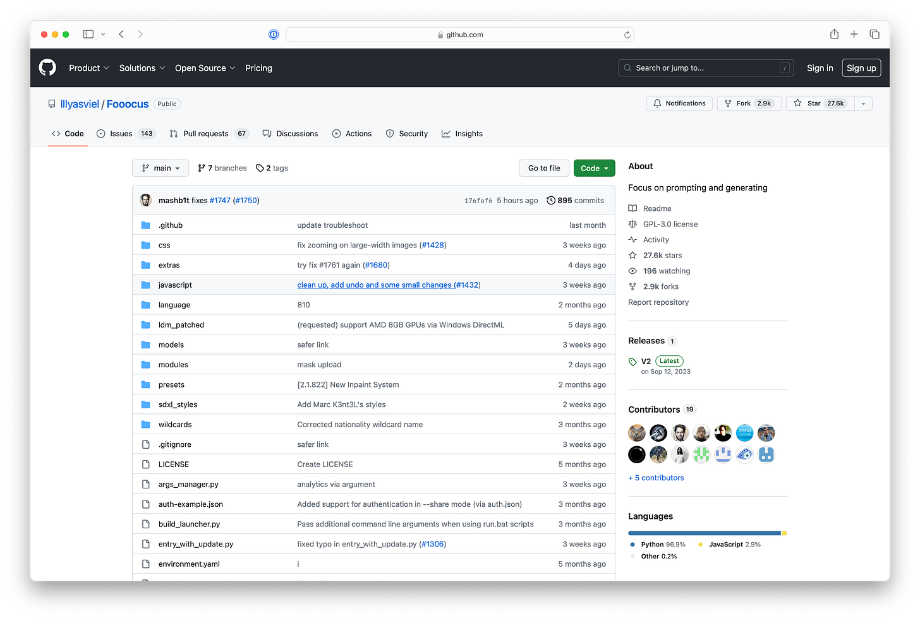The image size is (920, 621).
Task: Open the Discussions tab
Action: coord(290,134)
